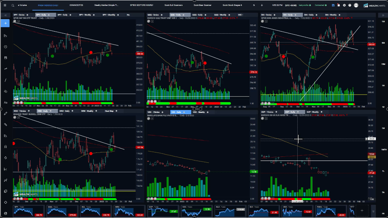Image resolution: width=388 pixels, height=218 pixels.
Task: Expand the mini chart strip chevron
Action: point(373,211)
